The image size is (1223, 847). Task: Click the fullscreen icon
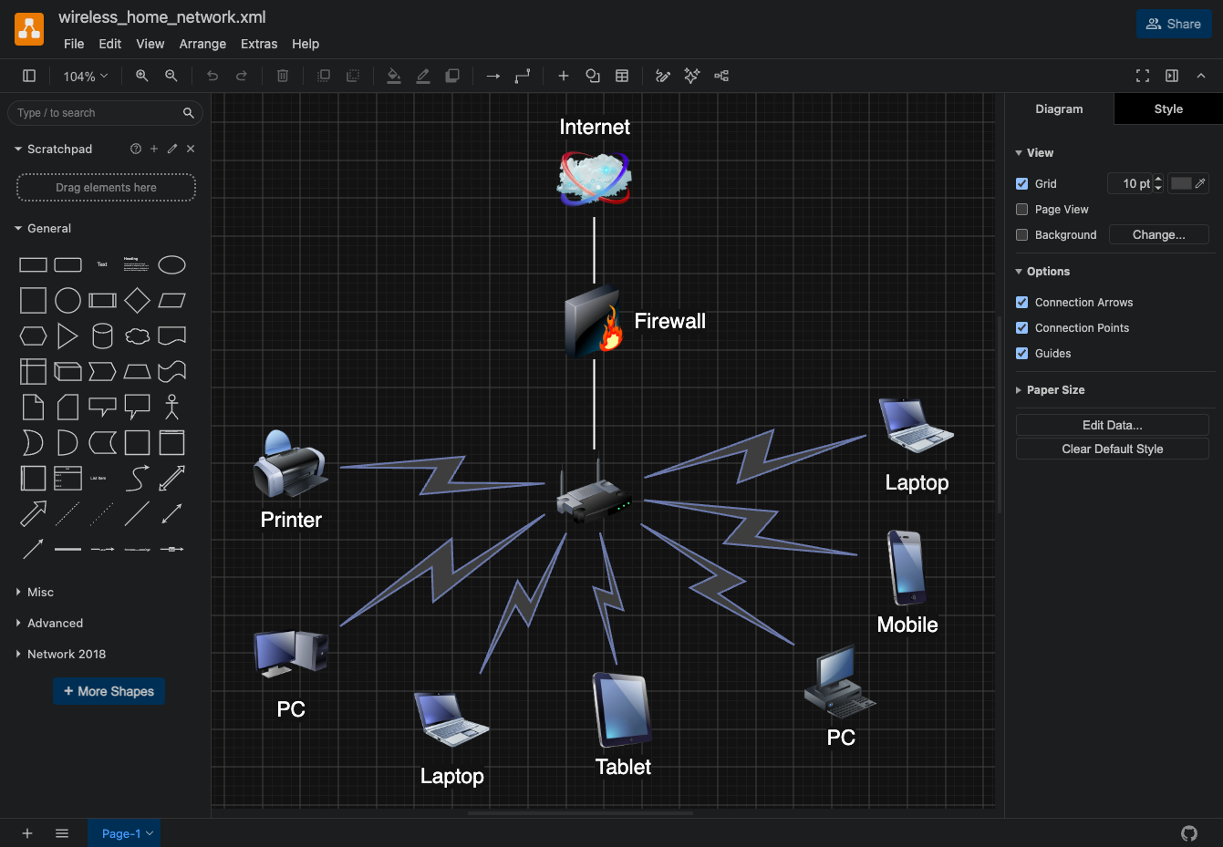coord(1143,76)
